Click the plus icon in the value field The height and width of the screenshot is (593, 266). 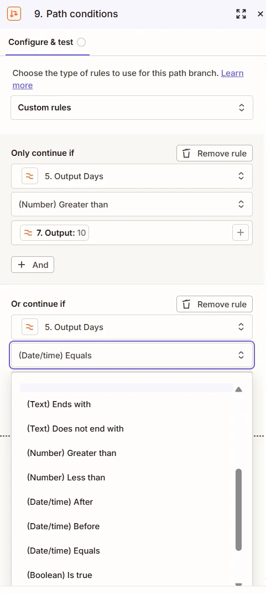pos(241,232)
